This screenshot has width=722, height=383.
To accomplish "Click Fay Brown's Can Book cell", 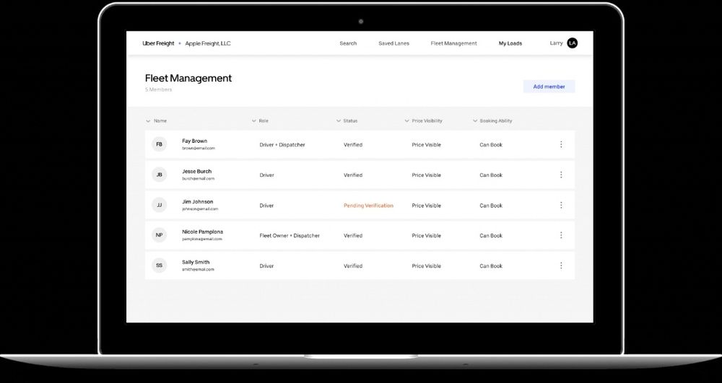I will 491,145.
